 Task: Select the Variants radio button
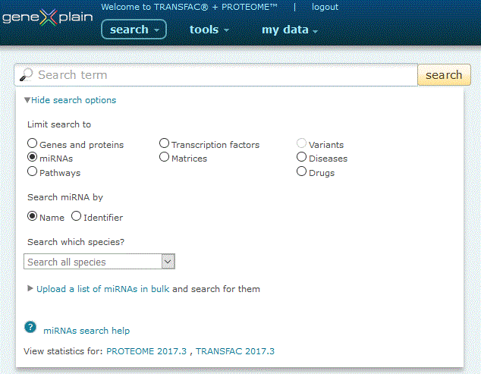301,143
